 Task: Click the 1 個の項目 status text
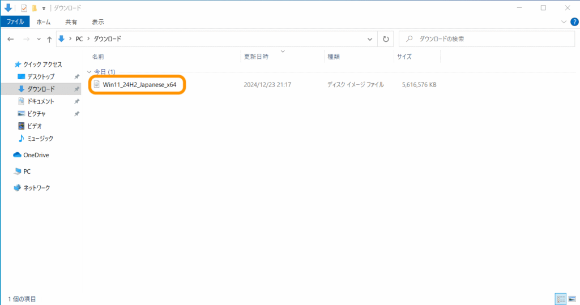click(x=22, y=299)
